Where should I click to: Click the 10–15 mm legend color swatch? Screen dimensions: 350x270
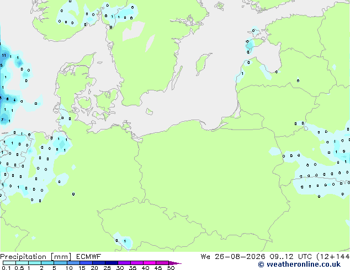[73, 263]
